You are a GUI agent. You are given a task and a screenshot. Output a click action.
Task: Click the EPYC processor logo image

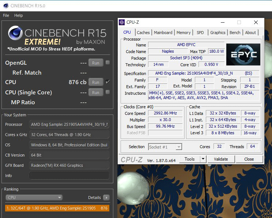243,55
